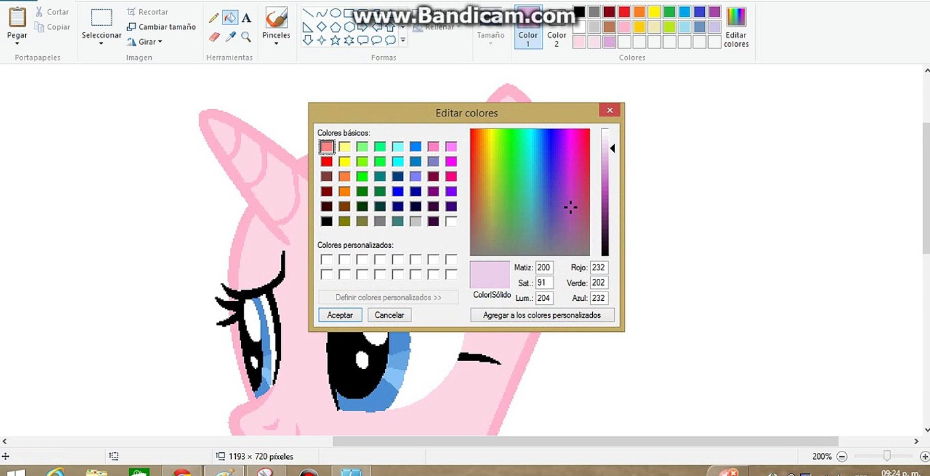This screenshot has height=476, width=930.
Task: Click inside the rainbow color spectrum field
Action: [x=530, y=192]
